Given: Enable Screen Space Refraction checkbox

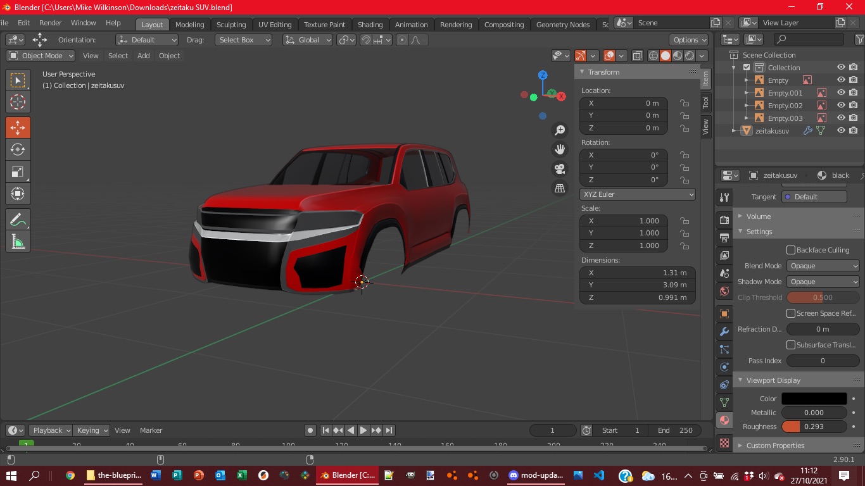Looking at the screenshot, I should coord(791,313).
